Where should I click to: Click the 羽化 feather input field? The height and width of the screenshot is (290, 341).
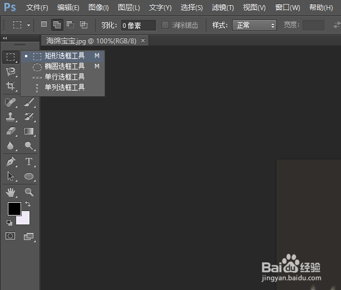coord(139,26)
